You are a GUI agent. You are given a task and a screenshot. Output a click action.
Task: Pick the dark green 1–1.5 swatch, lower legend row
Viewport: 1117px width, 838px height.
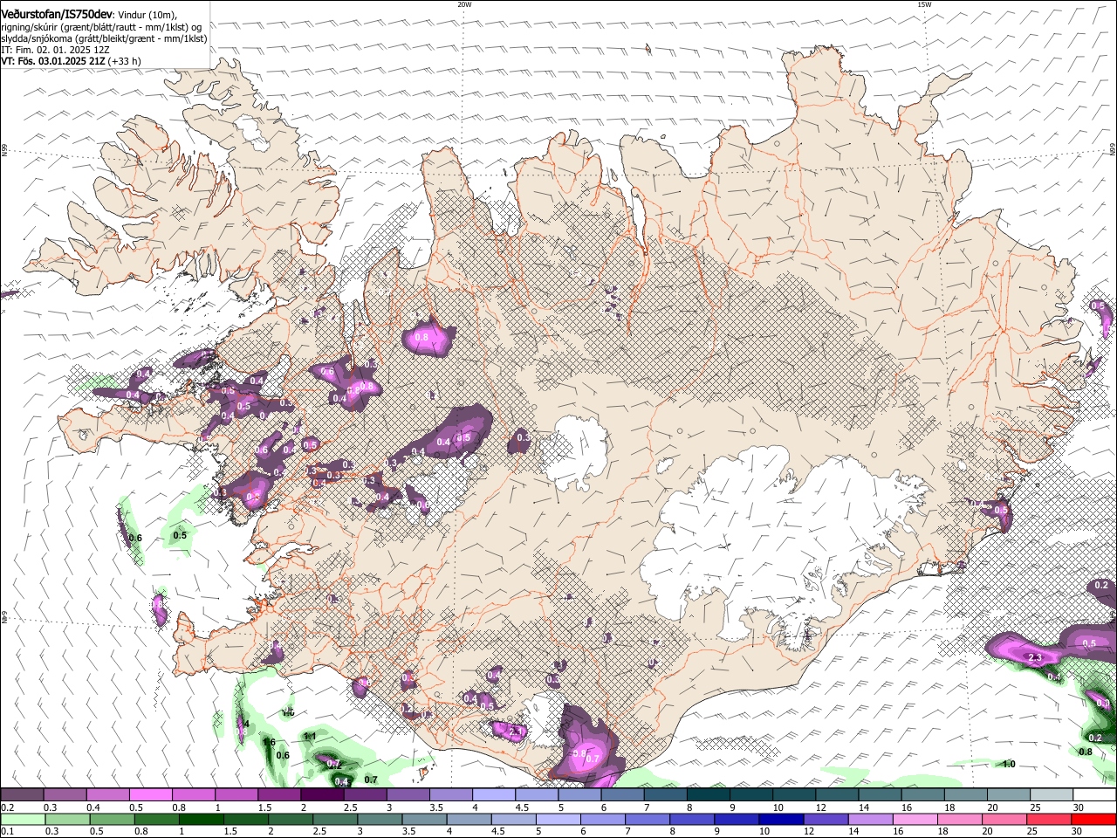pyautogui.click(x=201, y=819)
